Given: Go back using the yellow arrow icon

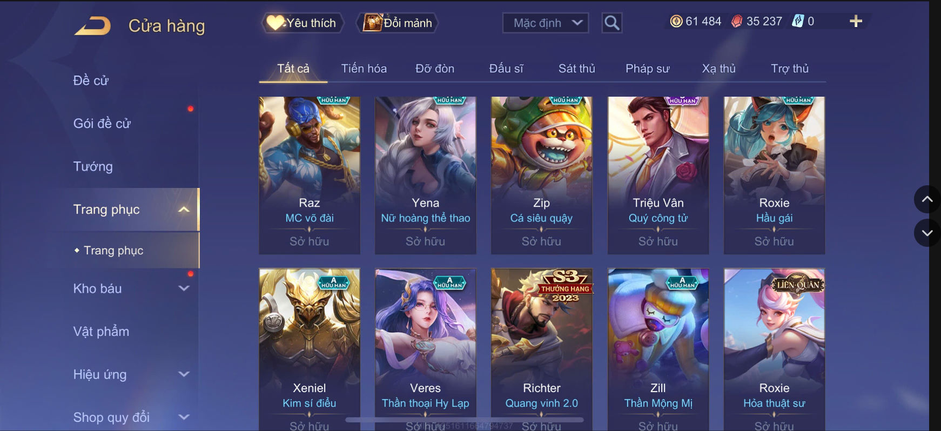Looking at the screenshot, I should [92, 26].
